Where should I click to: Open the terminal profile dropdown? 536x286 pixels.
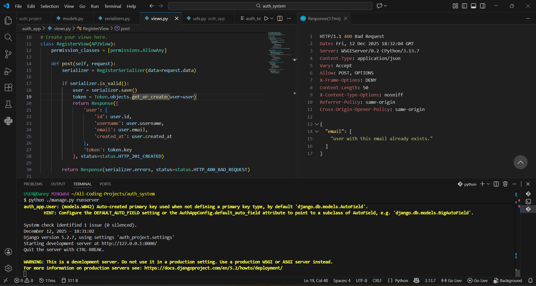tap(488, 184)
